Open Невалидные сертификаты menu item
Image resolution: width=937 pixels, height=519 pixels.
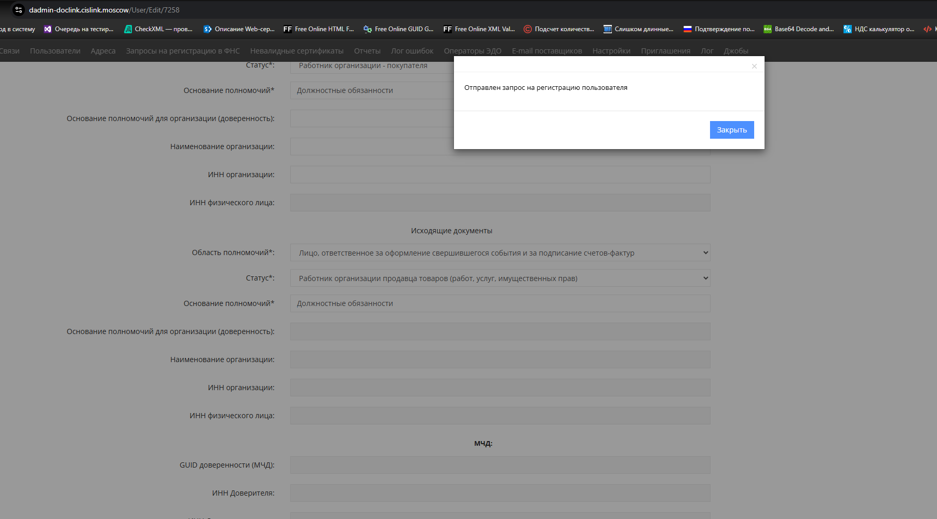[x=297, y=51]
